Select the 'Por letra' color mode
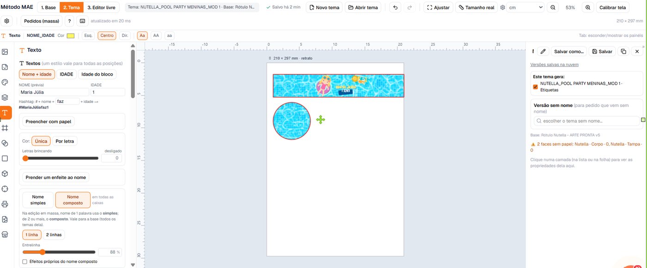 [66, 141]
